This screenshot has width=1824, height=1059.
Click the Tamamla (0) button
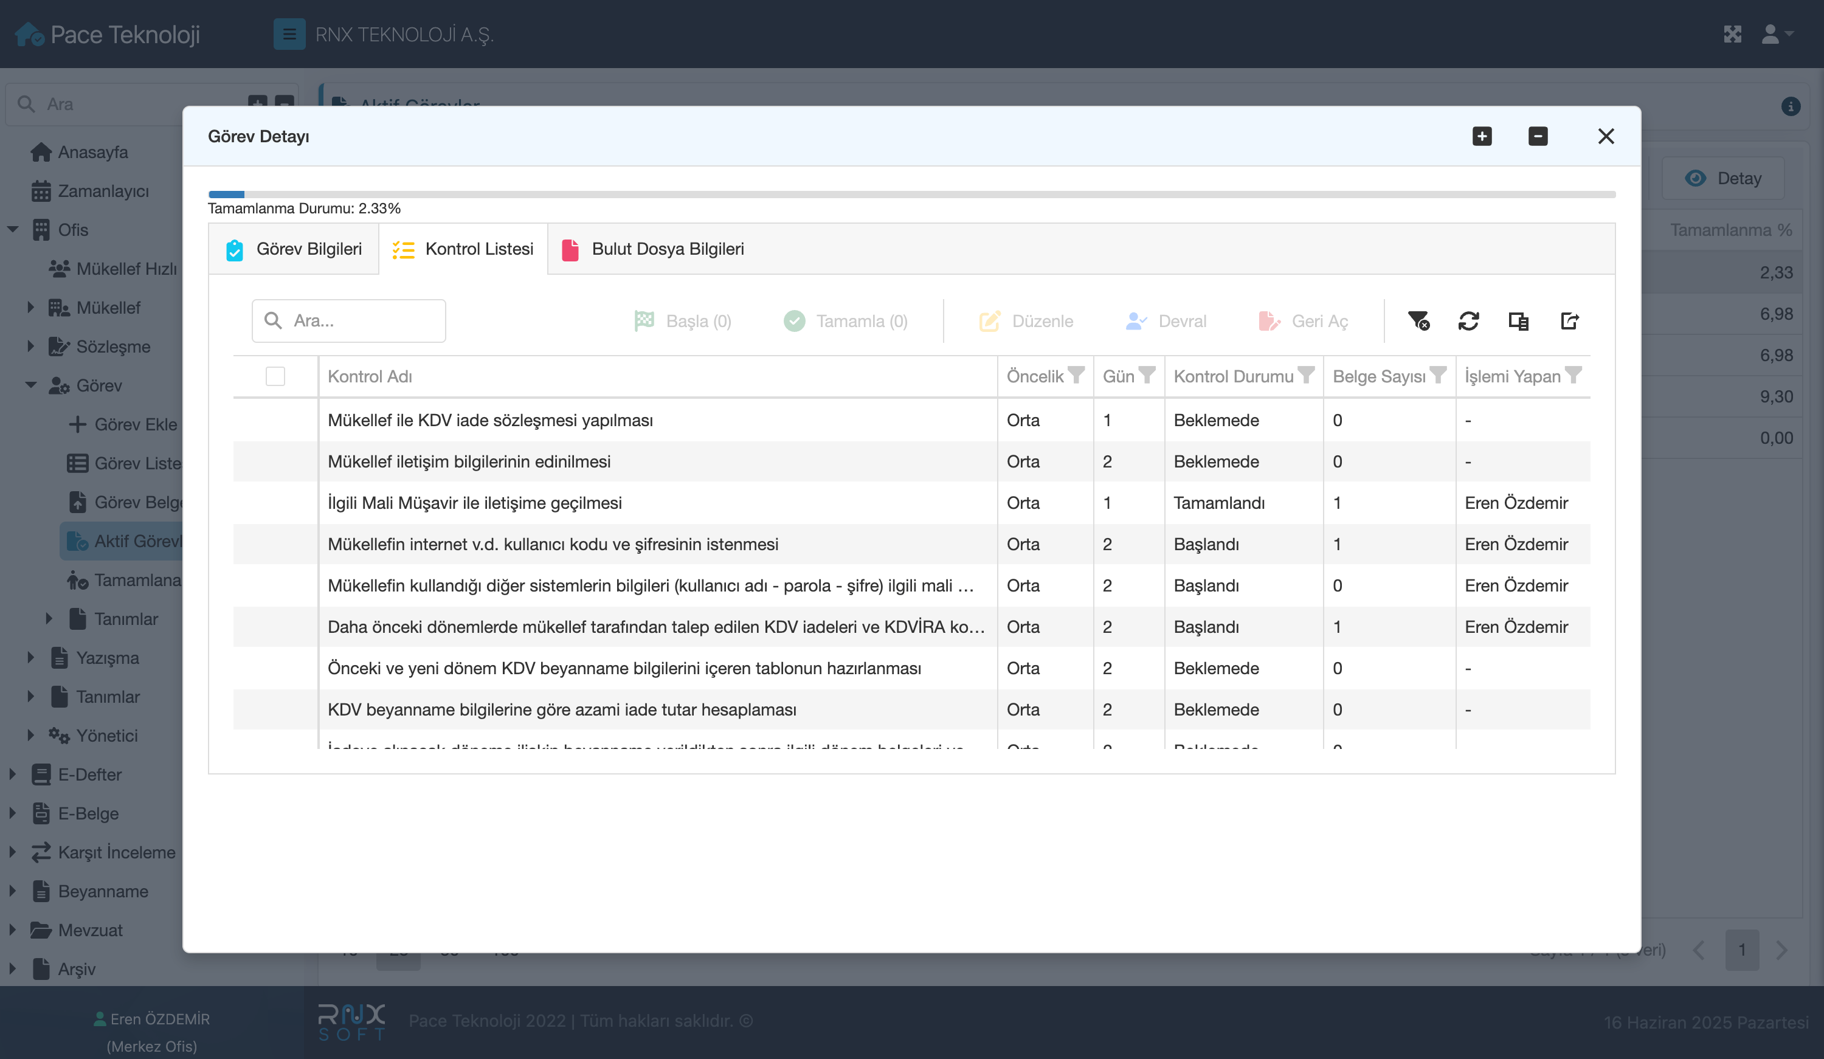pos(845,320)
